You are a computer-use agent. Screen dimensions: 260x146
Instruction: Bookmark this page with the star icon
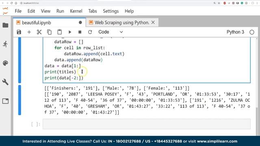click(219, 3)
